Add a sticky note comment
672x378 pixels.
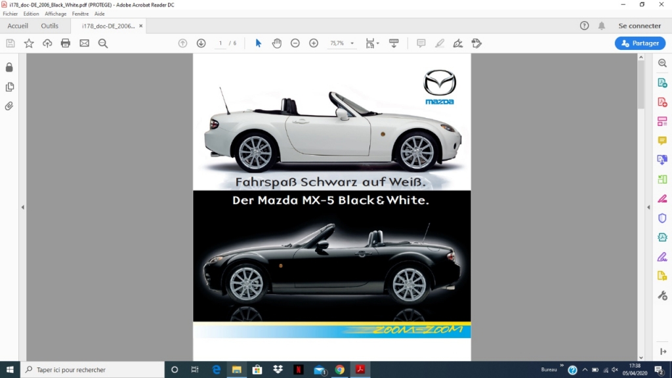421,43
